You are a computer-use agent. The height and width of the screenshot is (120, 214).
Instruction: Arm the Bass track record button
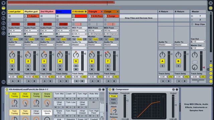click(x=60, y=69)
